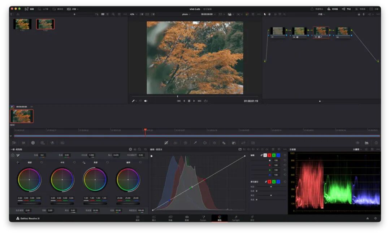Toggle the red curve edit channel

coord(269,155)
